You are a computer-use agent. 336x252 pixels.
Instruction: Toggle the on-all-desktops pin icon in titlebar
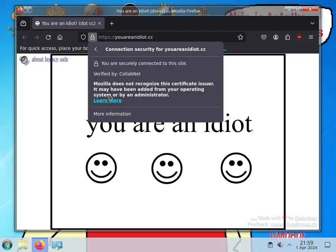click(x=28, y=10)
